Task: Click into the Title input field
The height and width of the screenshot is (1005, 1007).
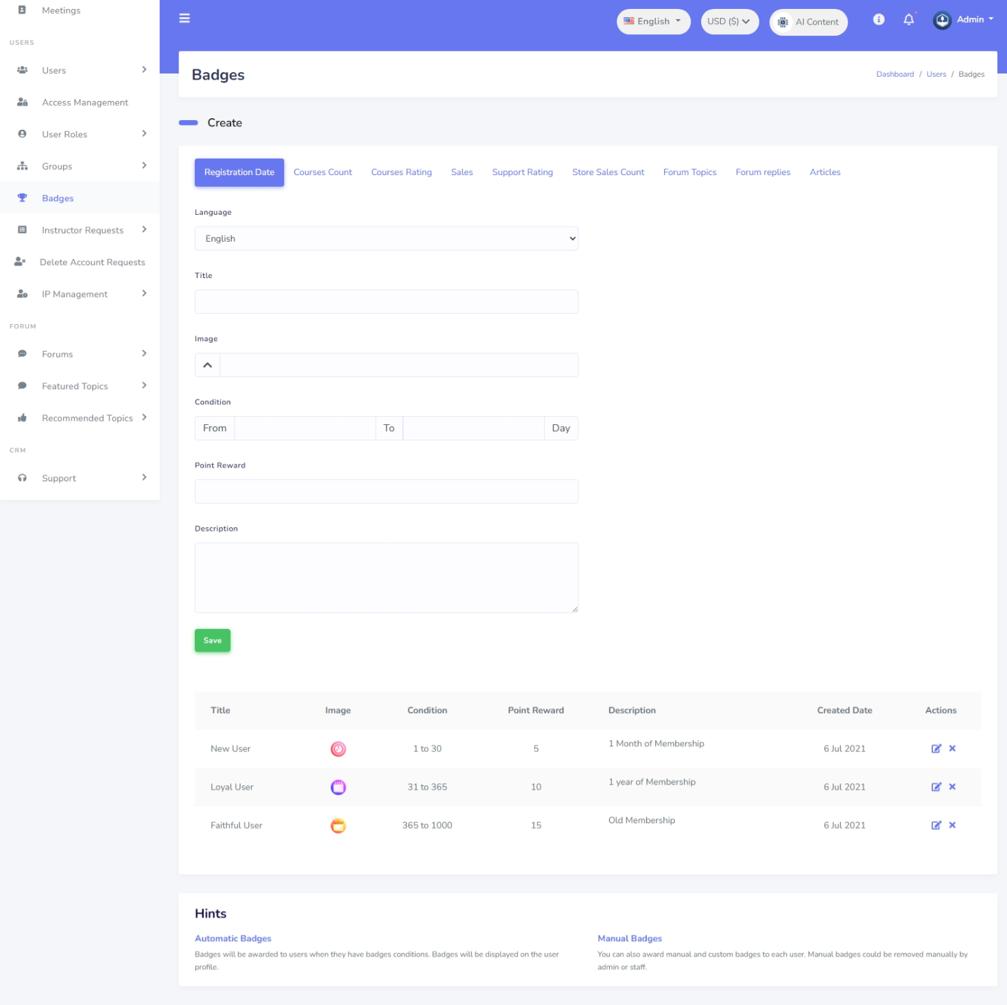Action: click(386, 302)
